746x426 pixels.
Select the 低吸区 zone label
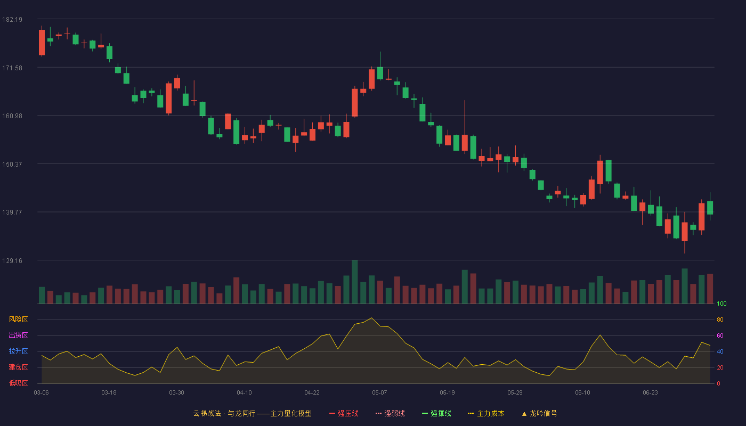tap(18, 383)
